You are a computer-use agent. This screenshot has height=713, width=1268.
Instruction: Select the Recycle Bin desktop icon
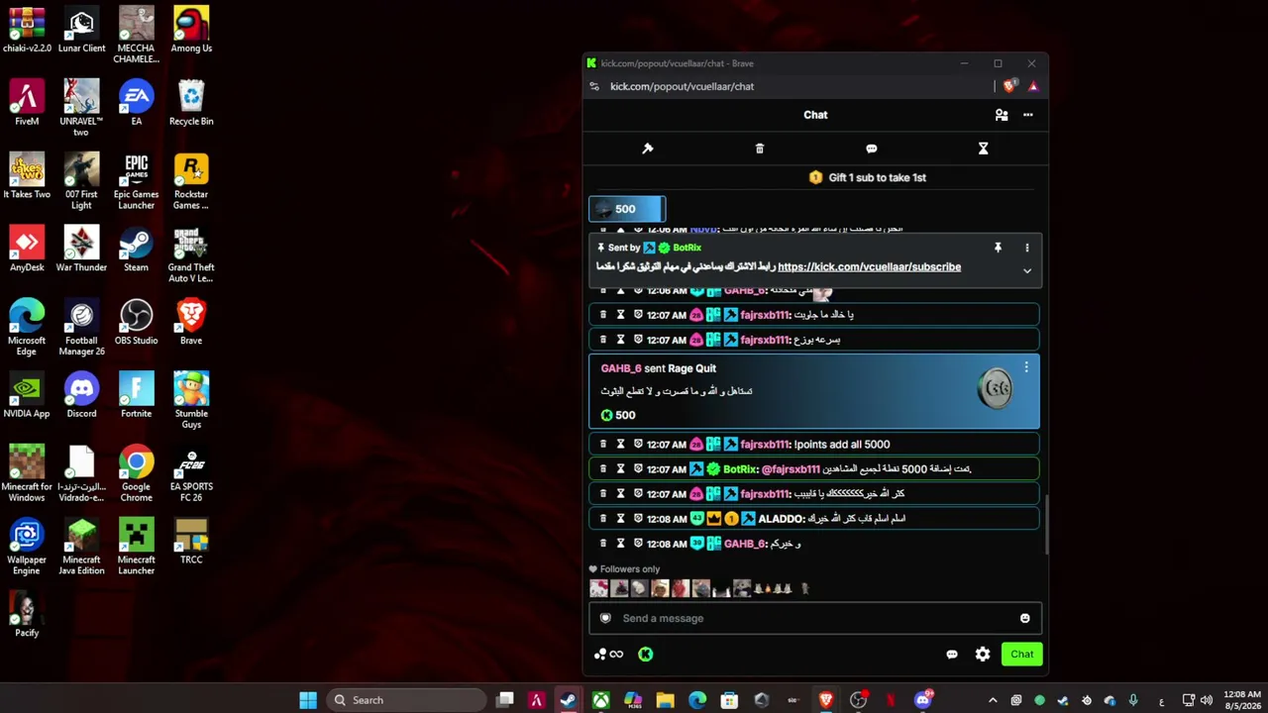click(x=191, y=104)
